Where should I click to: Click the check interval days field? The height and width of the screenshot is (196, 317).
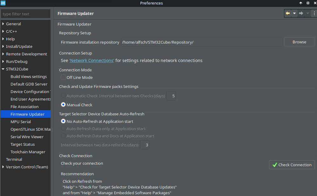[x=171, y=96]
